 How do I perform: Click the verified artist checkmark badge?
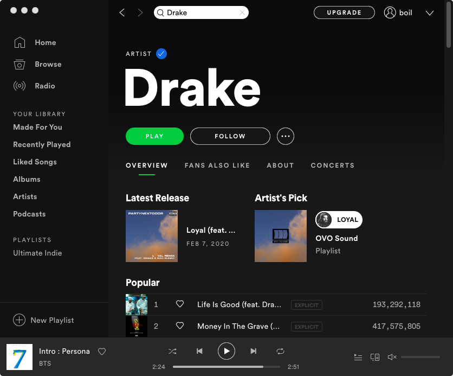tap(161, 54)
